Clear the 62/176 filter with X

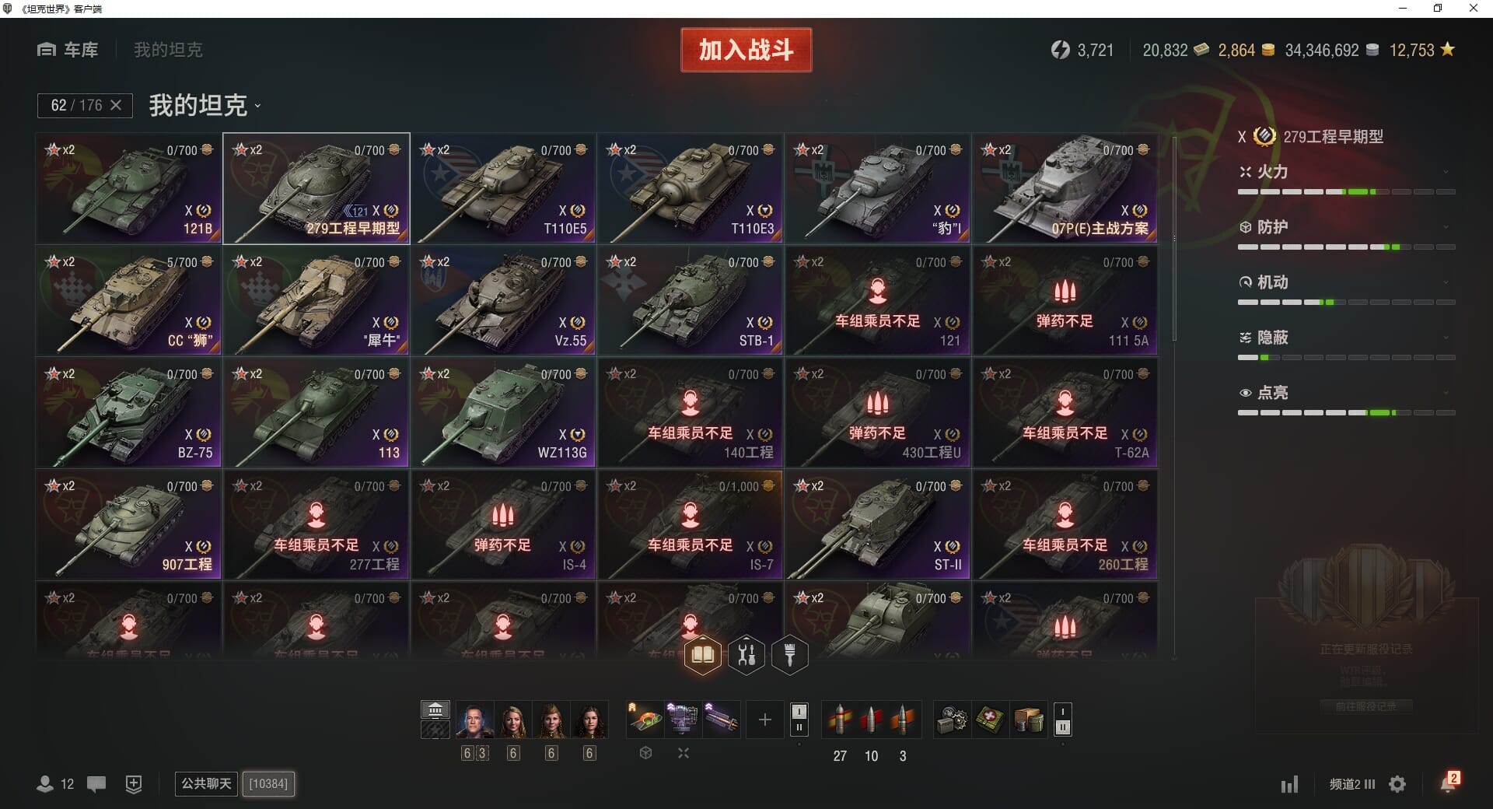point(116,105)
